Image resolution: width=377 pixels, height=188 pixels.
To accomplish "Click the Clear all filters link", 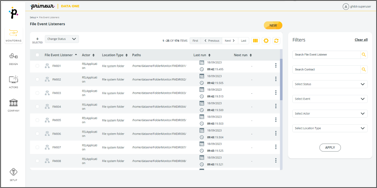I will click(x=361, y=40).
